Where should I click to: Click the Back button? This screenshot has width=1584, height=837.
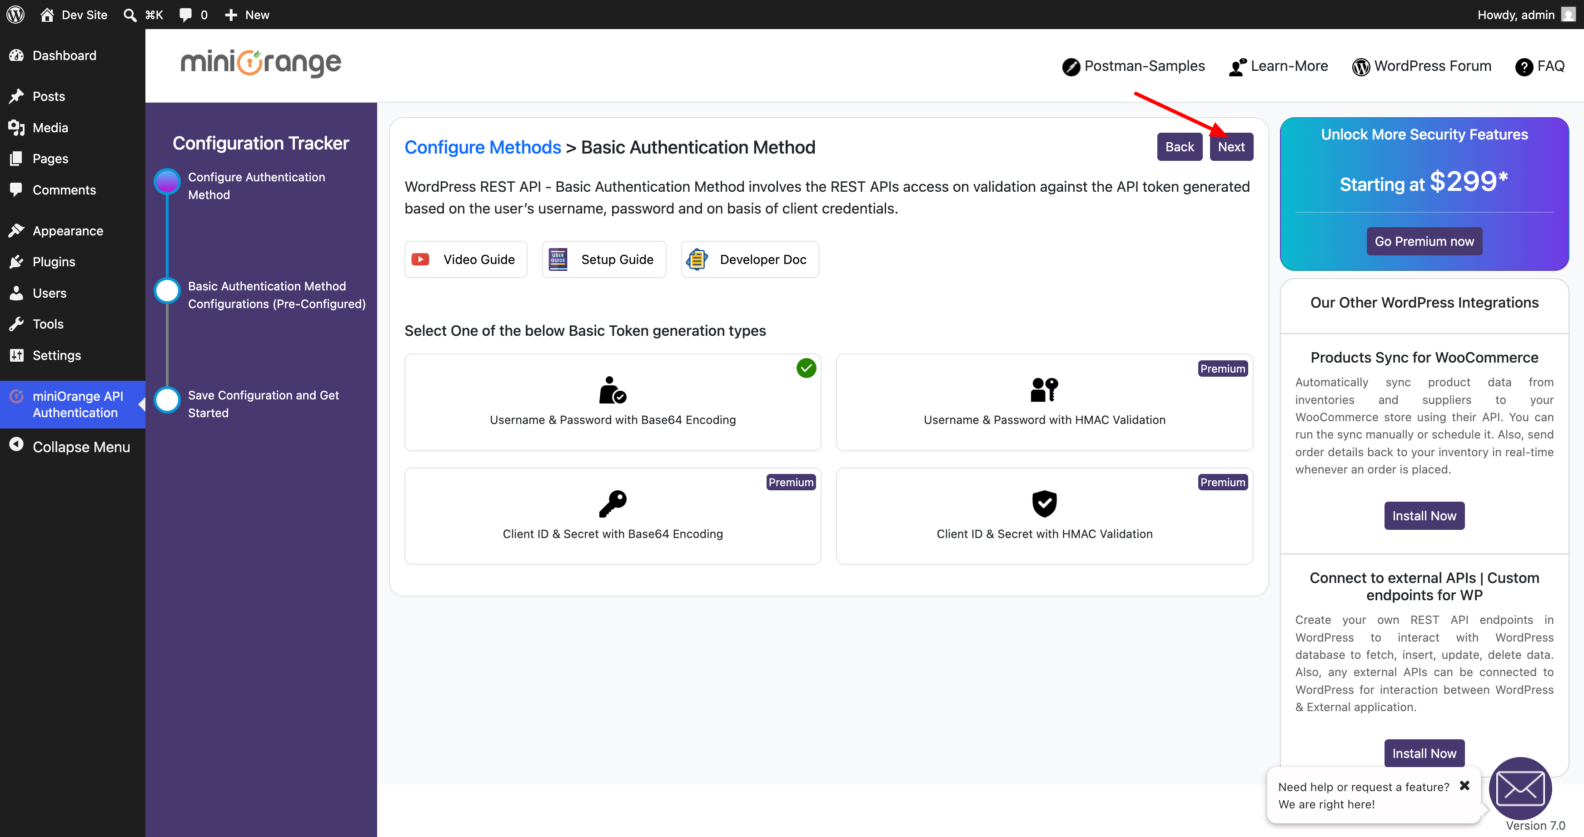(1180, 147)
